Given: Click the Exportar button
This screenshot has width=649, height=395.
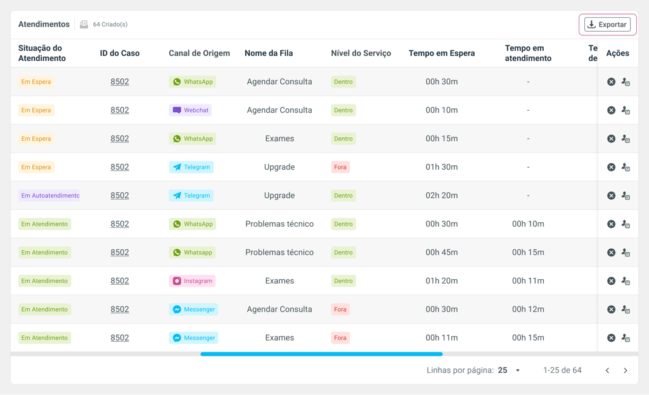Looking at the screenshot, I should click(607, 25).
